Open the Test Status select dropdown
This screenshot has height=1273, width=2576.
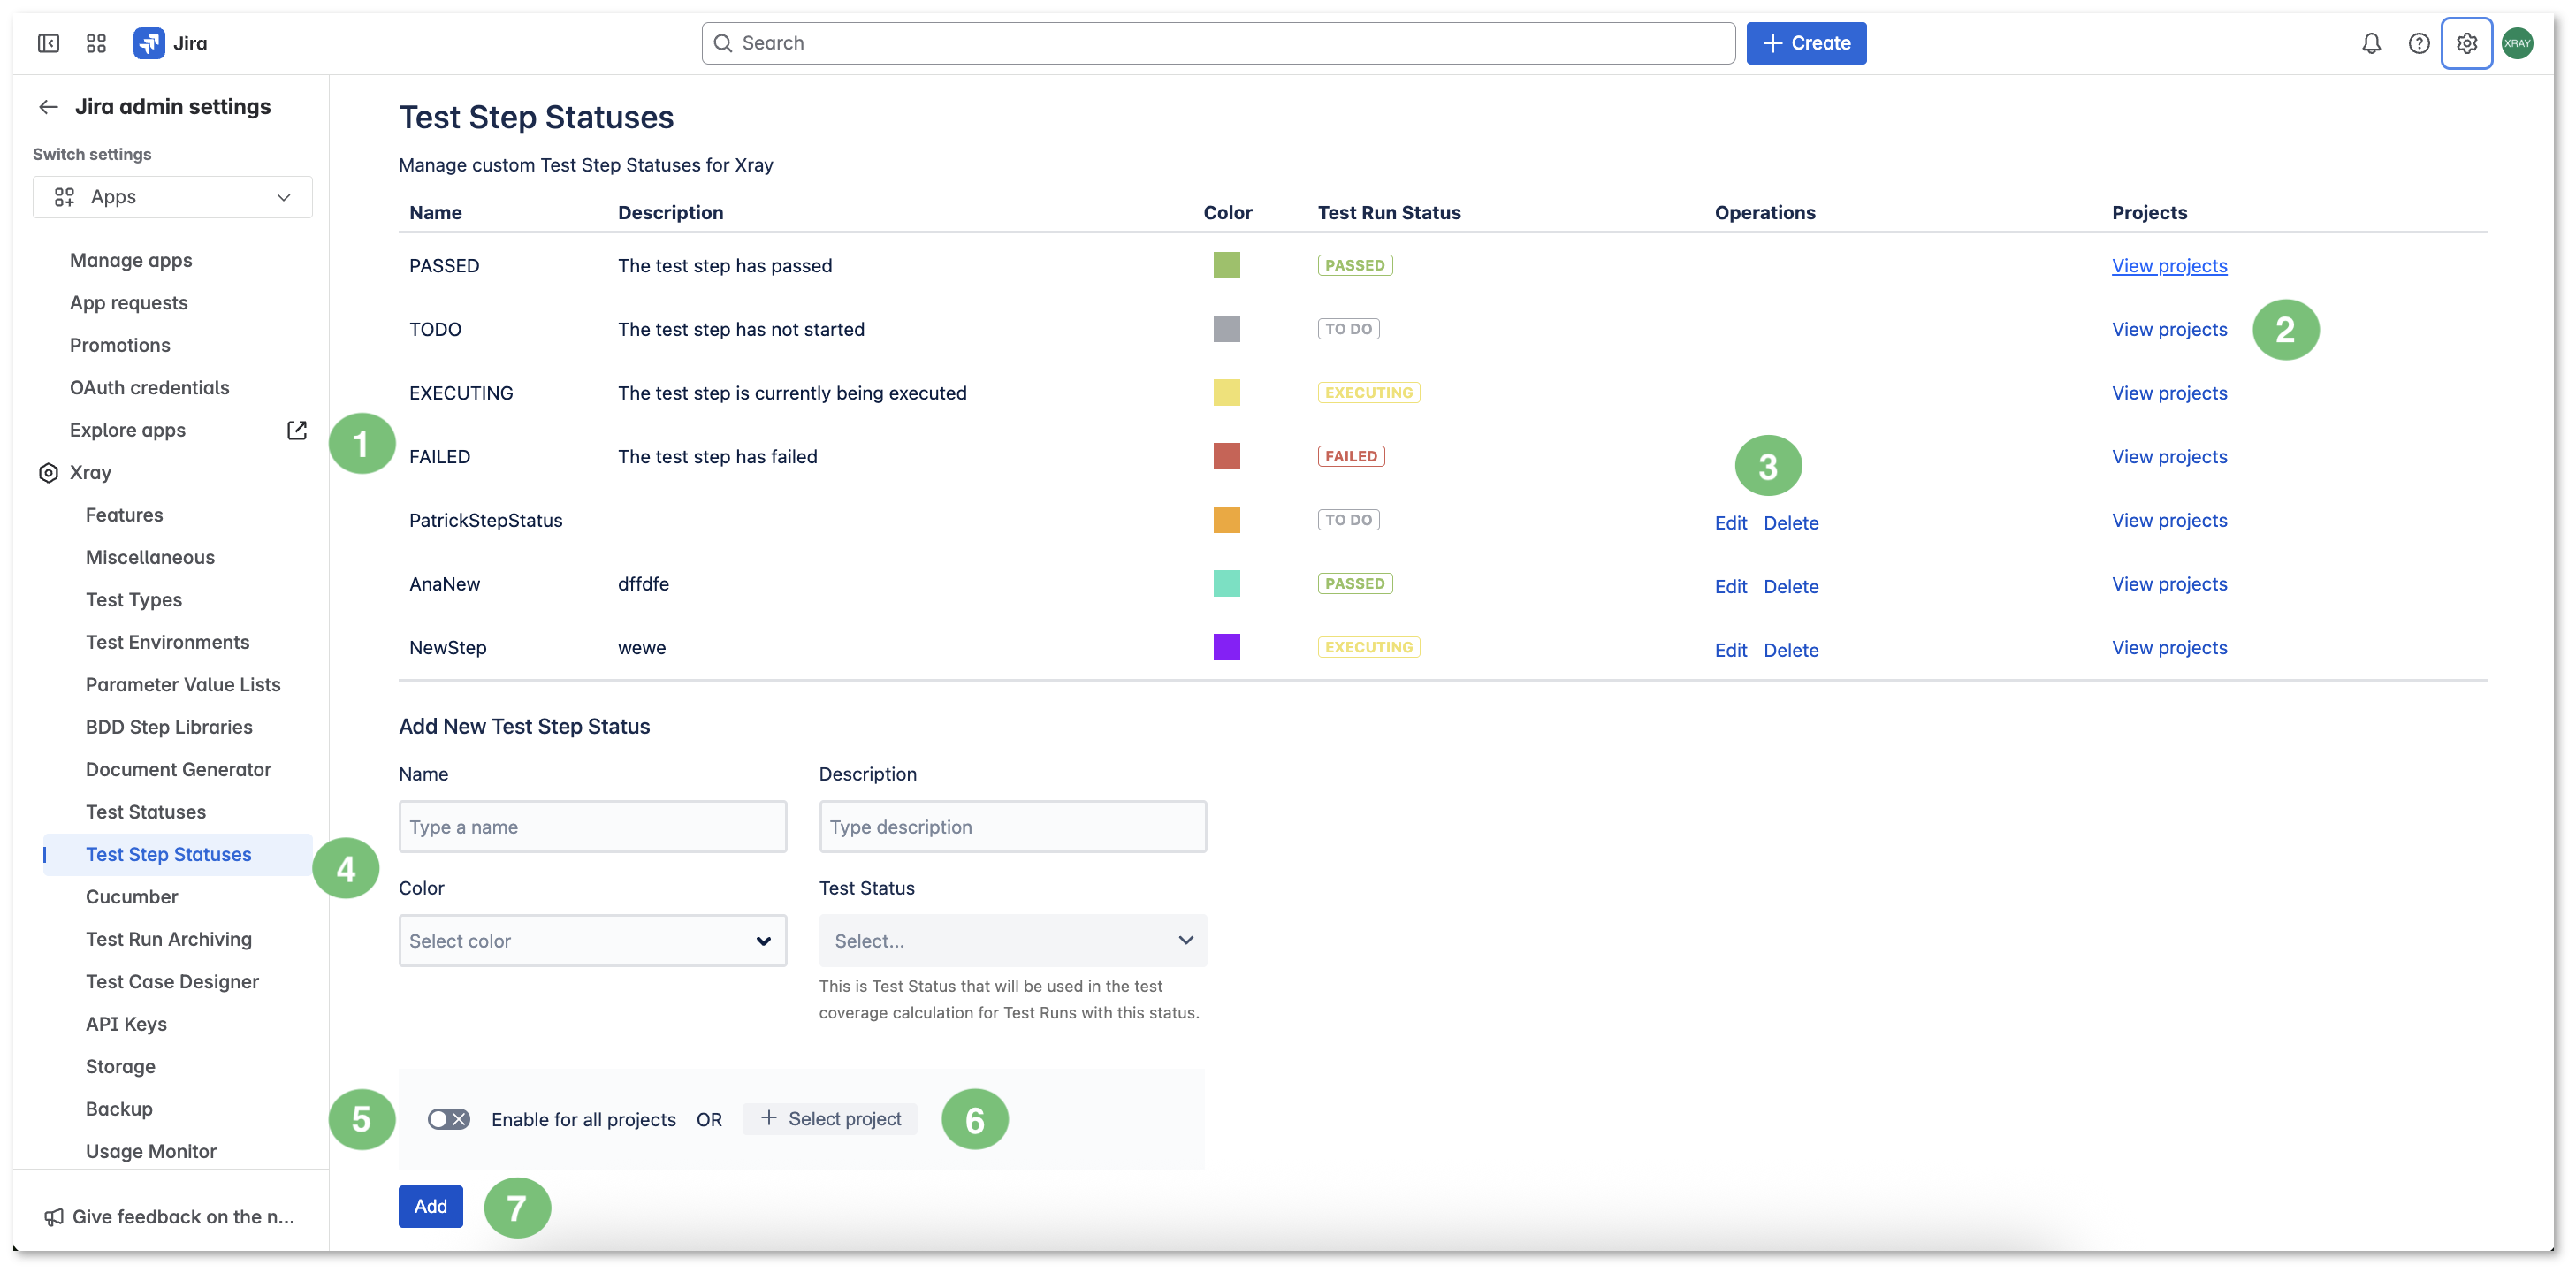point(1013,941)
